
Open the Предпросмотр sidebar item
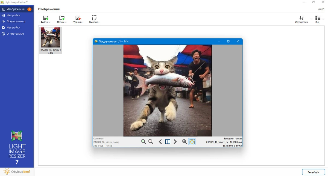(x=17, y=21)
